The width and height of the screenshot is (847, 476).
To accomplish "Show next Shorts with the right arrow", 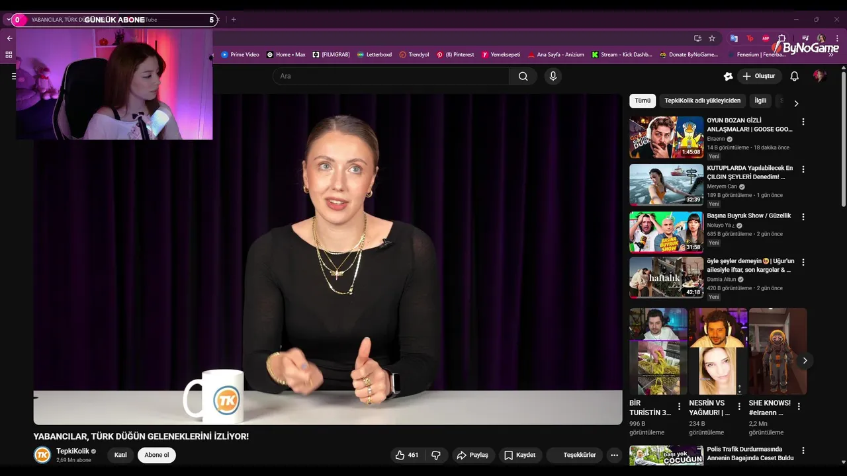I will [x=805, y=360].
